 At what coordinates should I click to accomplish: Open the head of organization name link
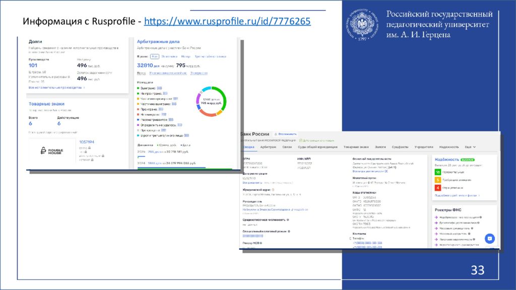[x=266, y=209]
